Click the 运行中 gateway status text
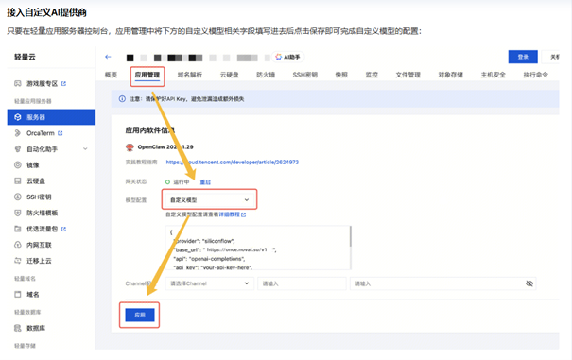Image resolution: width=572 pixels, height=360 pixels. click(x=182, y=181)
